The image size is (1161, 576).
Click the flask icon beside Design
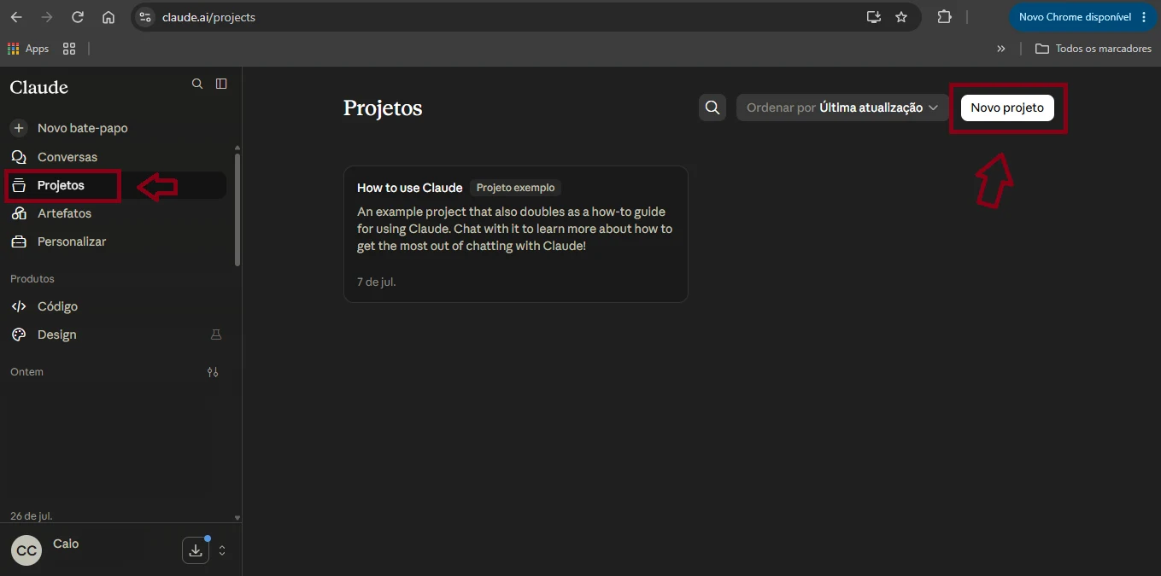click(x=216, y=335)
